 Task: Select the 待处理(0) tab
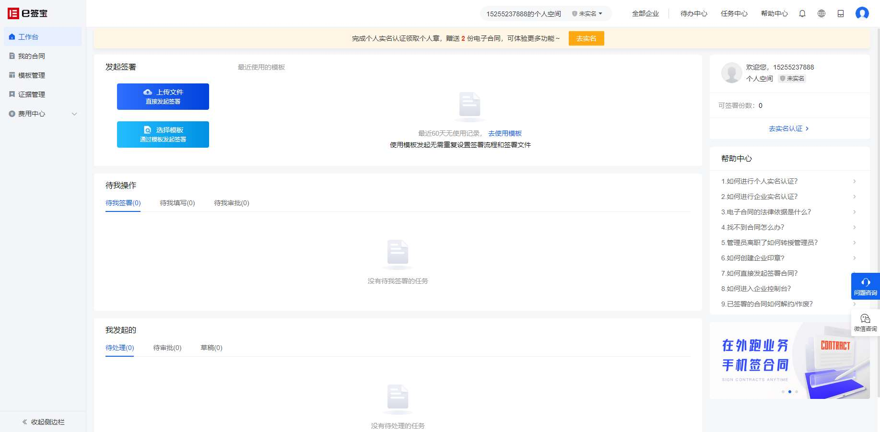click(x=120, y=348)
